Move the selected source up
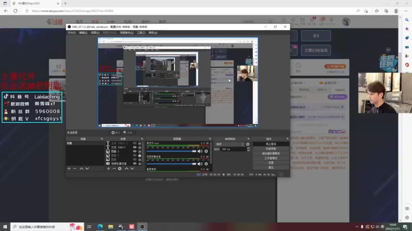This screenshot has height=231, width=412. (x=126, y=169)
